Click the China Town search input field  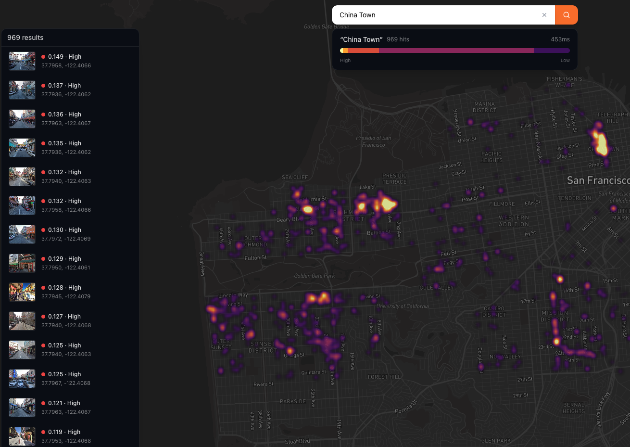[x=438, y=15]
